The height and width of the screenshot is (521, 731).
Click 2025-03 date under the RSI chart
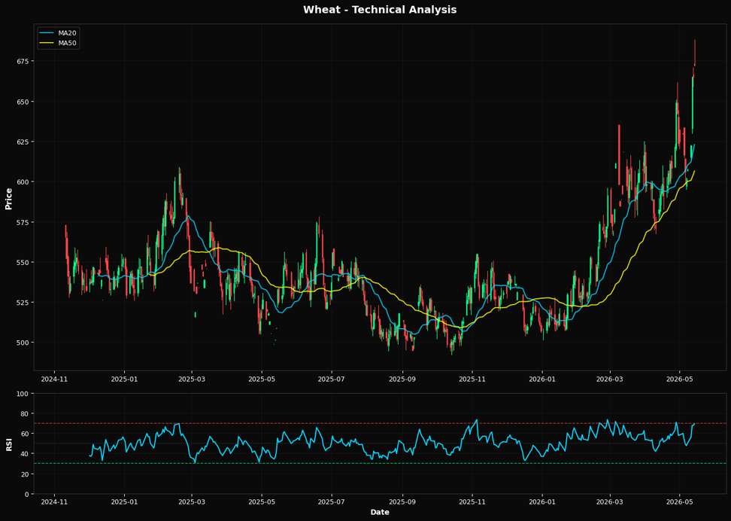[192, 502]
